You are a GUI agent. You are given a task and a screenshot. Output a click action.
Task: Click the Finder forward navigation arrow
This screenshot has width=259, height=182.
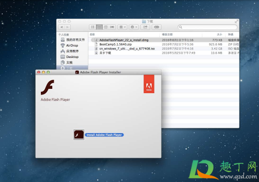click(x=67, y=27)
